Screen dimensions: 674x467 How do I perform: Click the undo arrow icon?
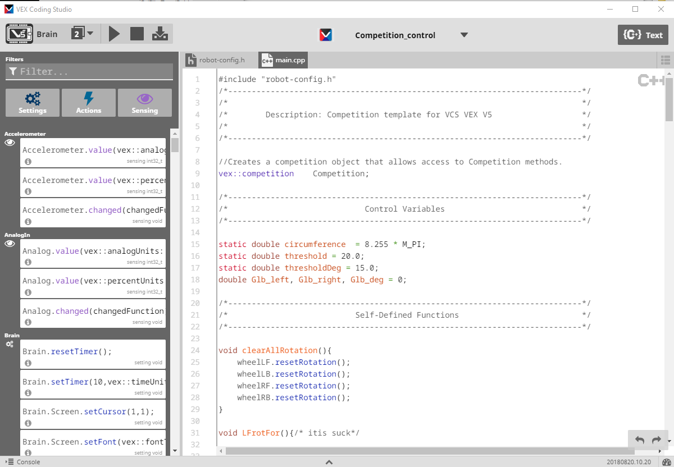pos(640,440)
